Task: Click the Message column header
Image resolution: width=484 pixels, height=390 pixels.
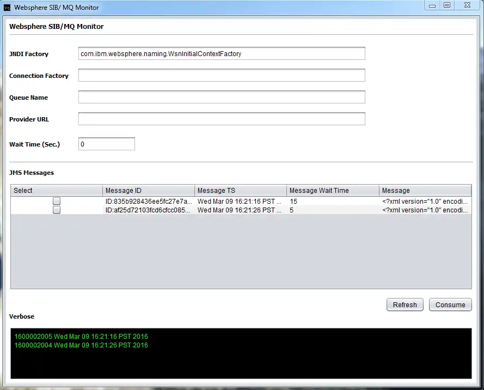Action: pos(425,191)
